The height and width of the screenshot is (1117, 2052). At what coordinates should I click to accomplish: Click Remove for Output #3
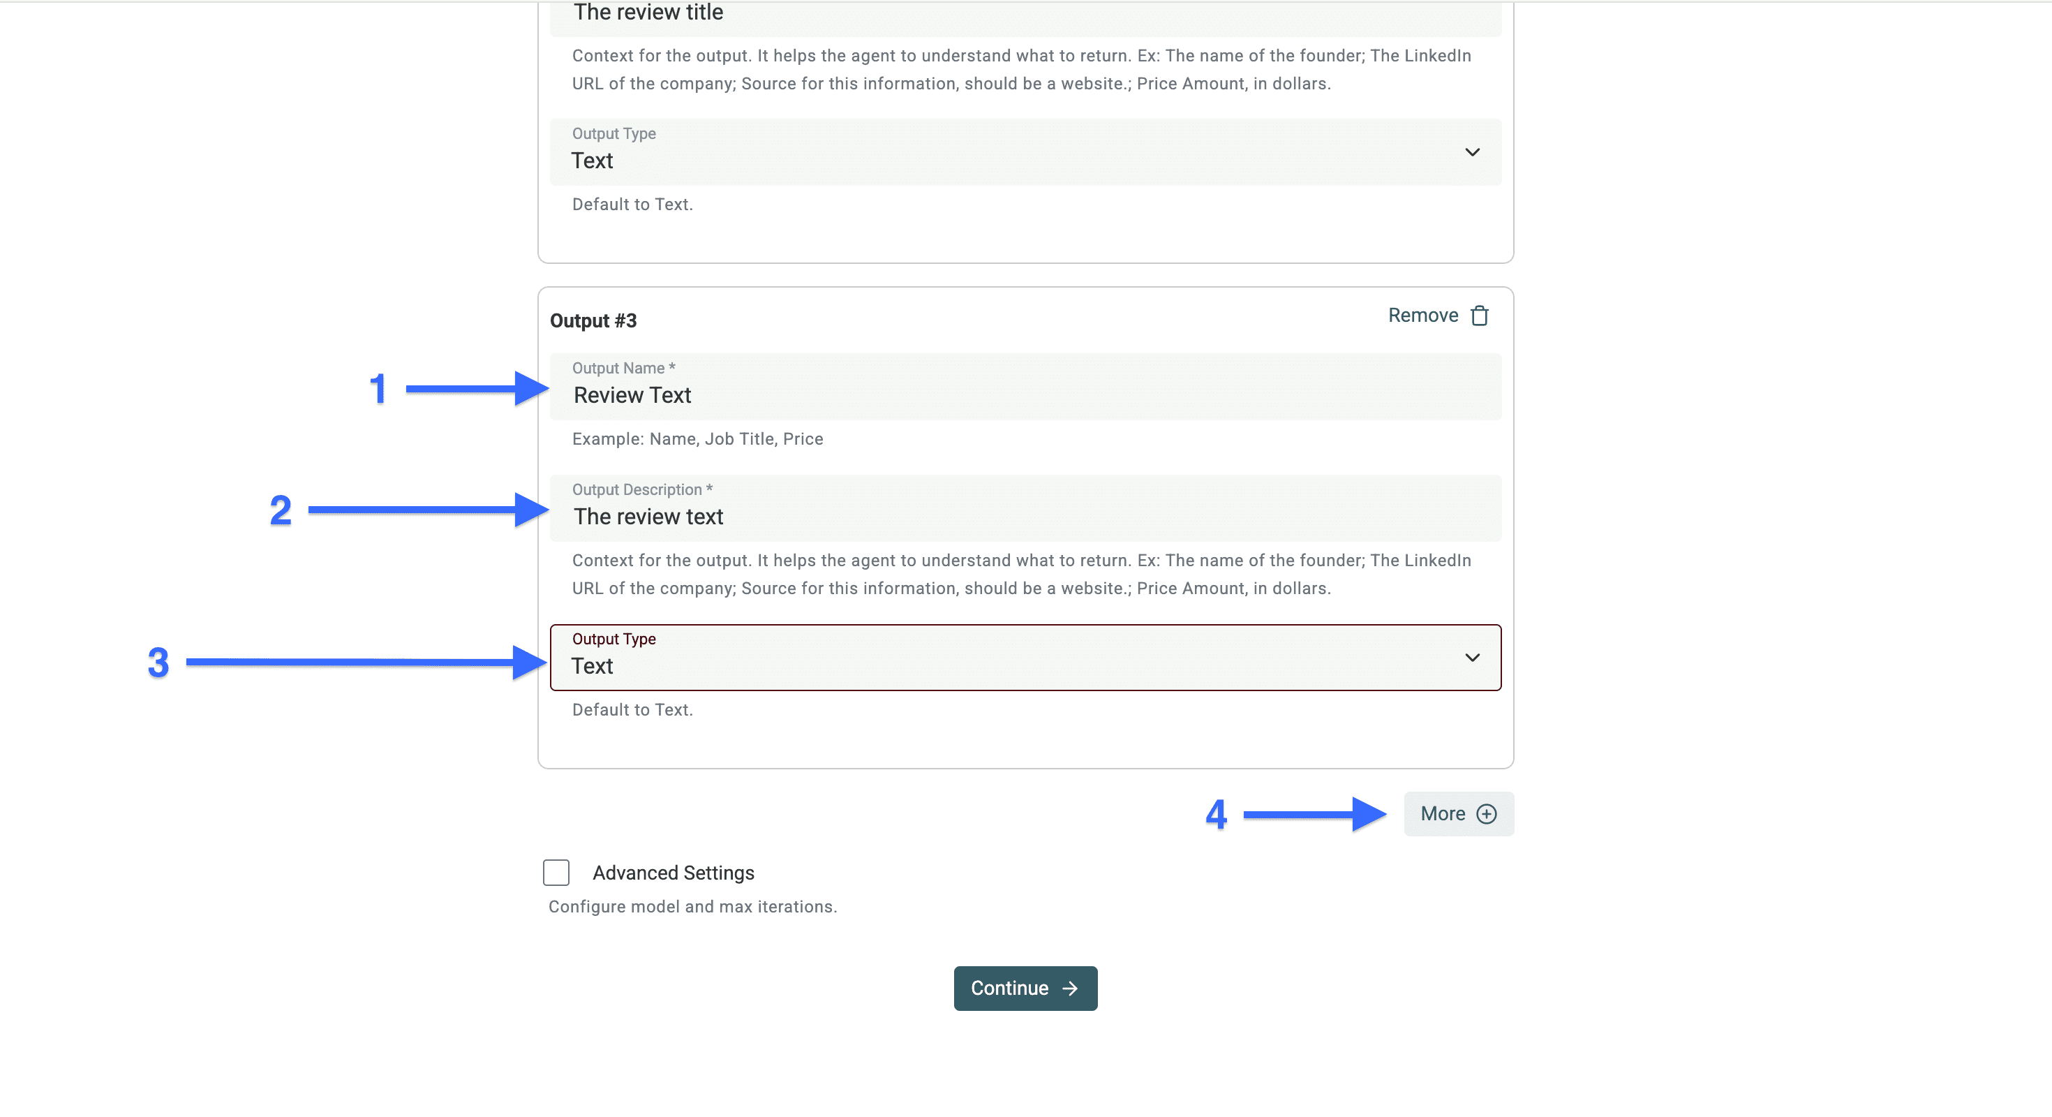pos(1422,316)
